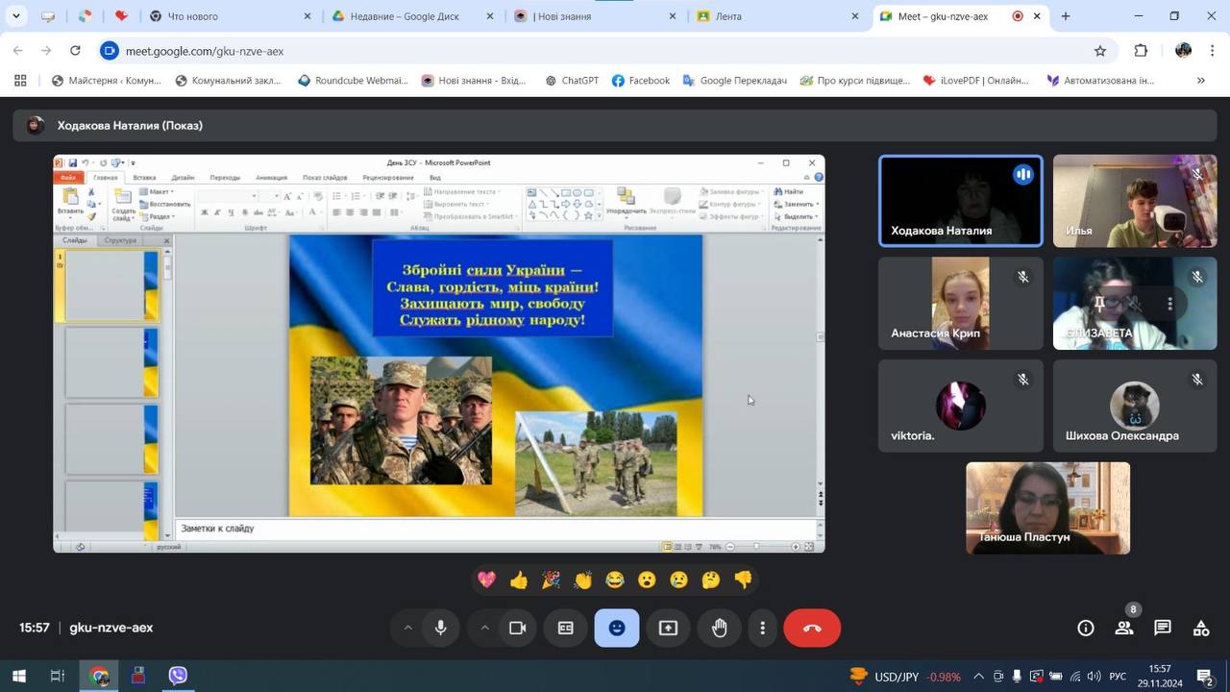Viewport: 1230px width, 692px height.
Task: Toggle the emoji reactions bar
Action: (617, 628)
